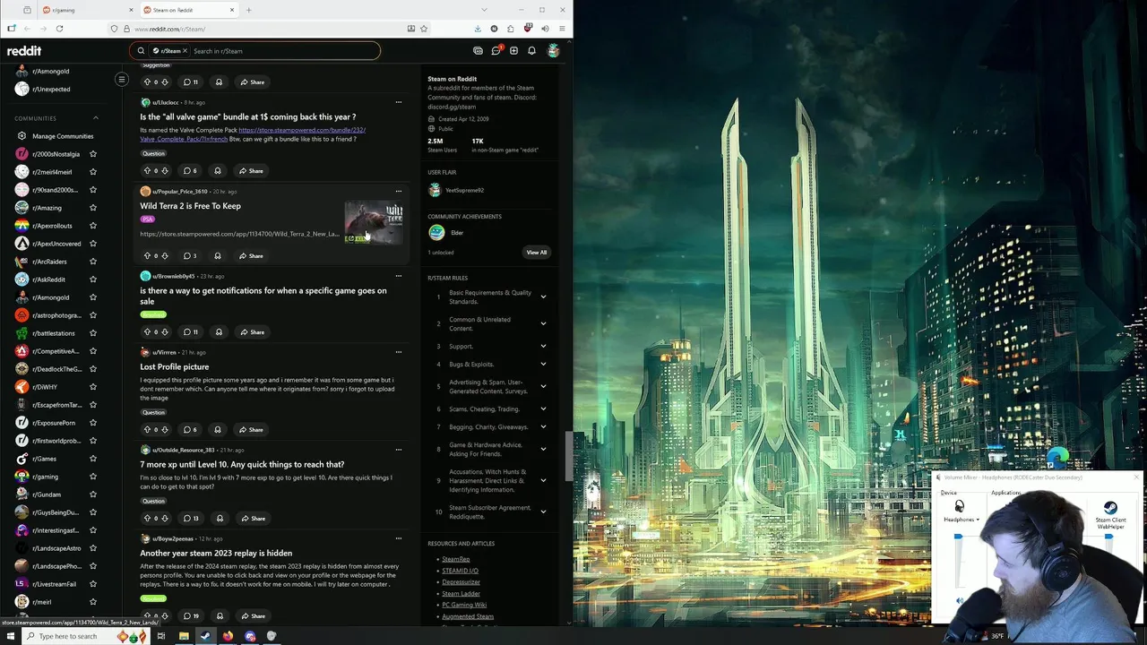Image resolution: width=1147 pixels, height=645 pixels.
Task: Go to r/Unexpected in sidebar
Action: [51, 90]
